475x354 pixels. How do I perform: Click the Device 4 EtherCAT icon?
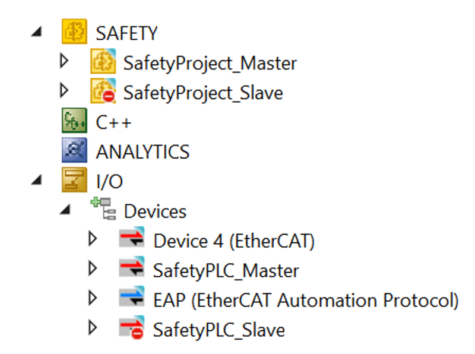pyautogui.click(x=131, y=238)
